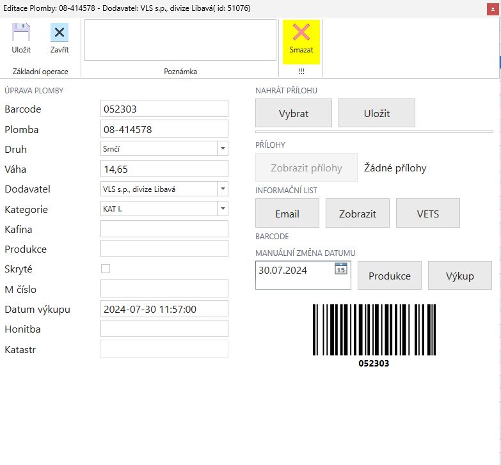The width and height of the screenshot is (501, 465).
Task: Click the empty M číslo field
Action: pos(164,288)
